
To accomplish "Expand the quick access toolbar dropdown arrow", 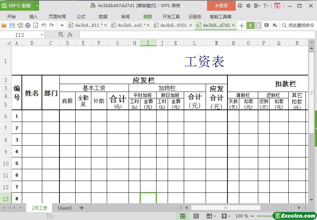I will click(x=62, y=26).
